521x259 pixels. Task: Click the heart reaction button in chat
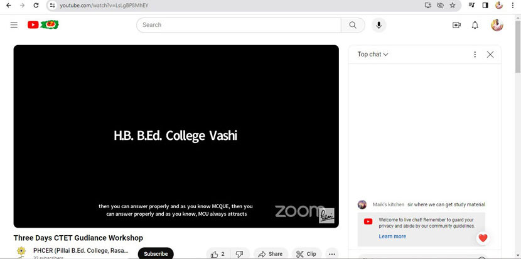(x=483, y=238)
